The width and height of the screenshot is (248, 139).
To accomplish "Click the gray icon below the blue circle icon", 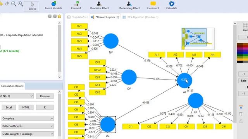I will point(241,114).
